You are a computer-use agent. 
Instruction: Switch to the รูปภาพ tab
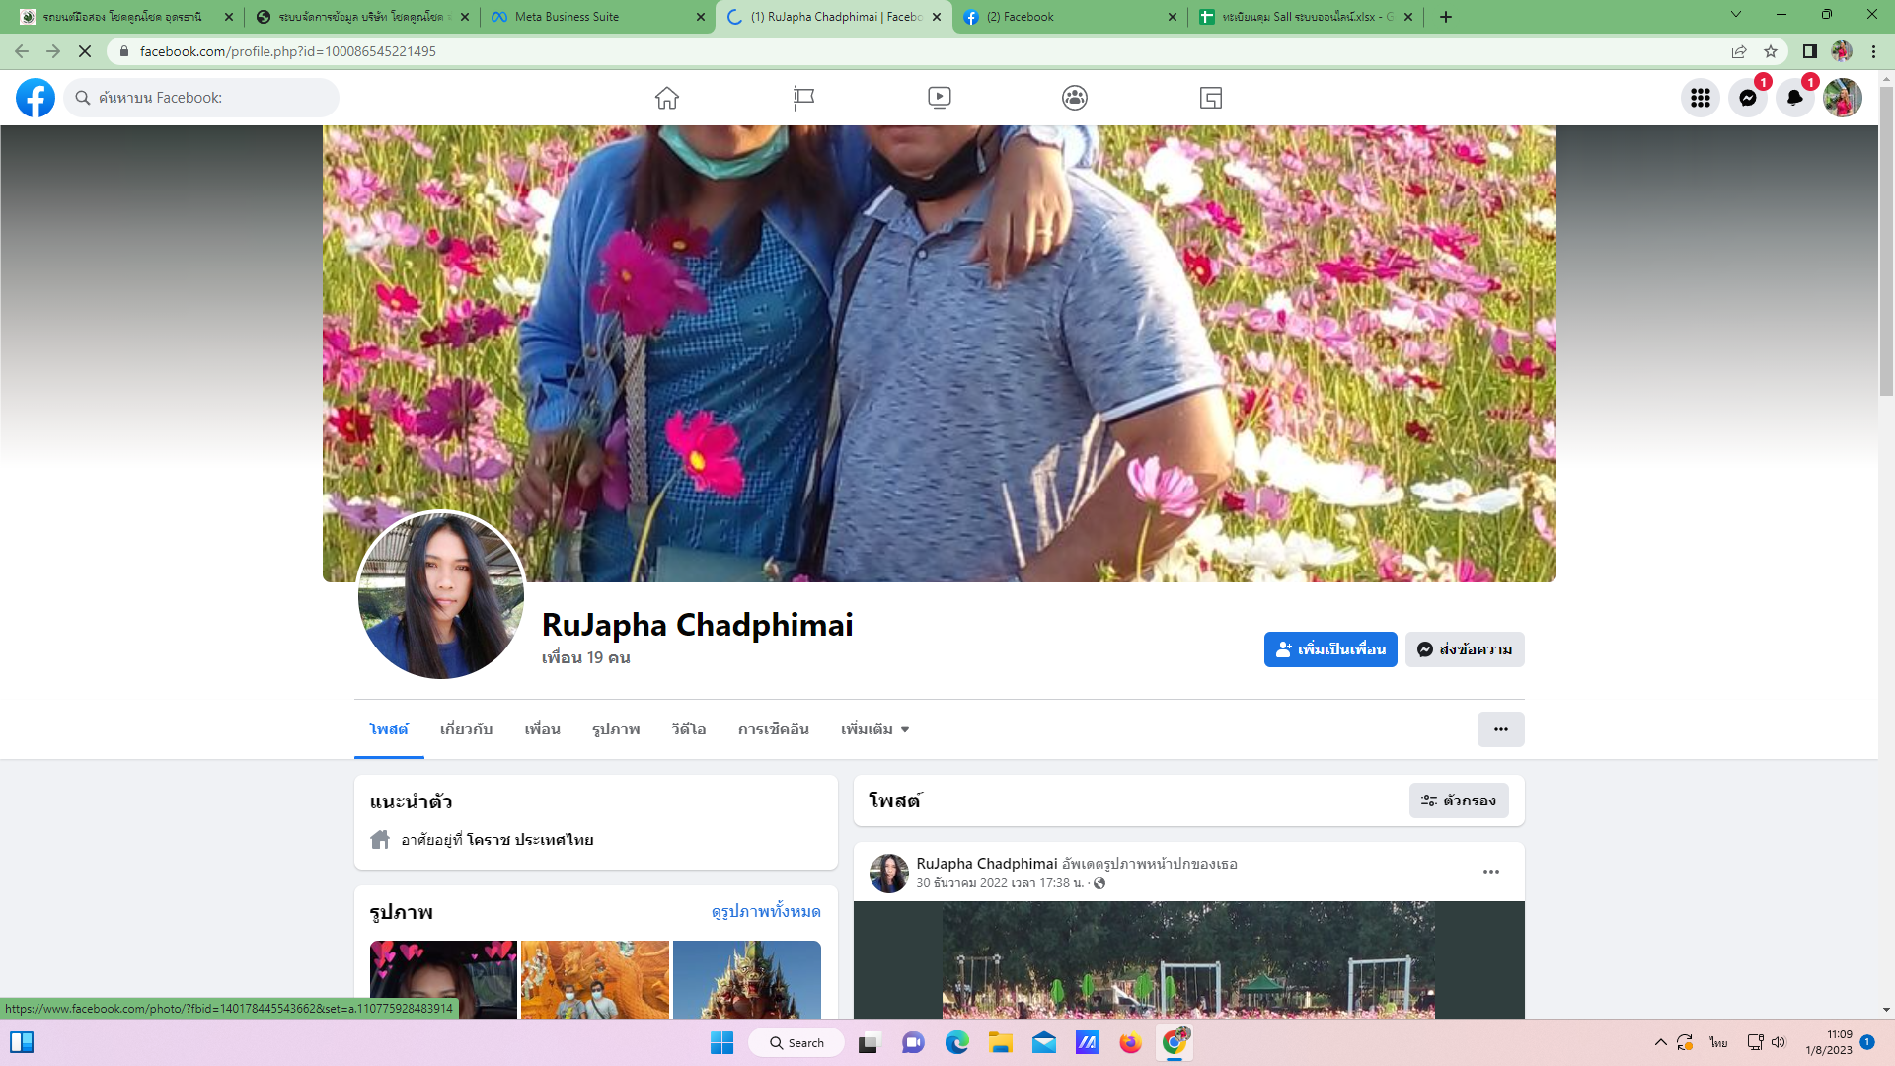click(616, 729)
